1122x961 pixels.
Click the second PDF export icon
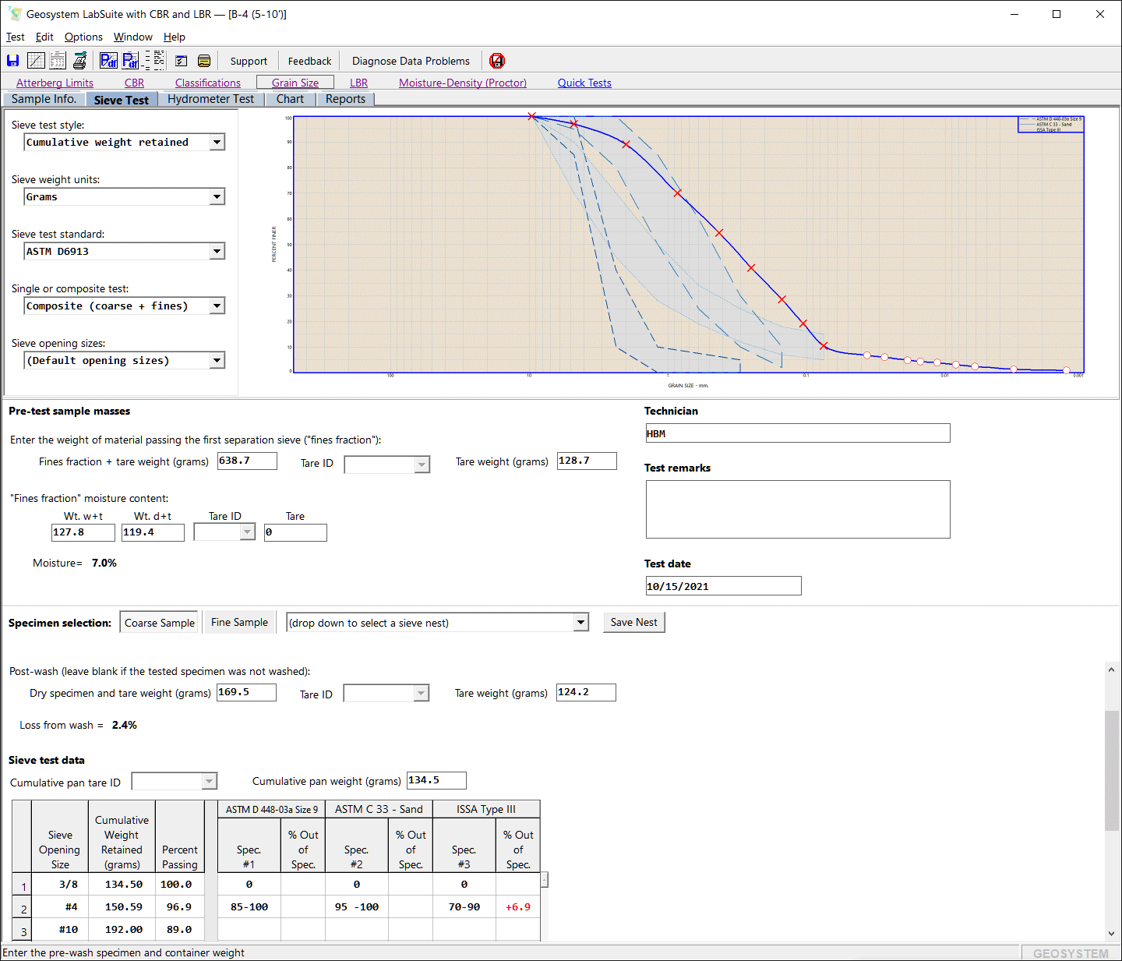tap(130, 61)
